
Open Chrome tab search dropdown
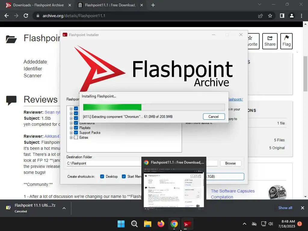point(260,4)
